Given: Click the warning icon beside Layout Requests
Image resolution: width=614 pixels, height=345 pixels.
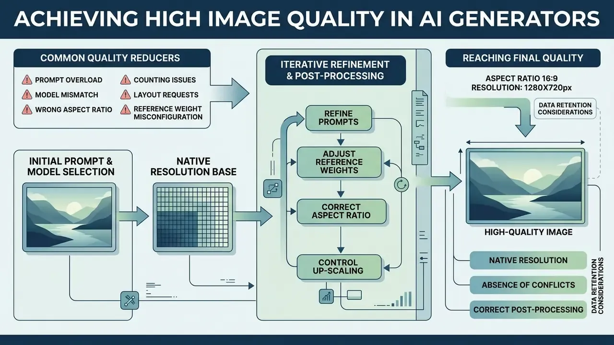Looking at the screenshot, I should point(126,95).
